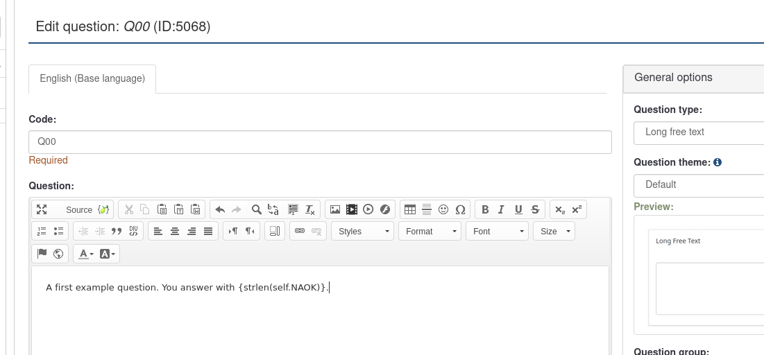
Task: Open the Format dropdown
Action: click(430, 231)
